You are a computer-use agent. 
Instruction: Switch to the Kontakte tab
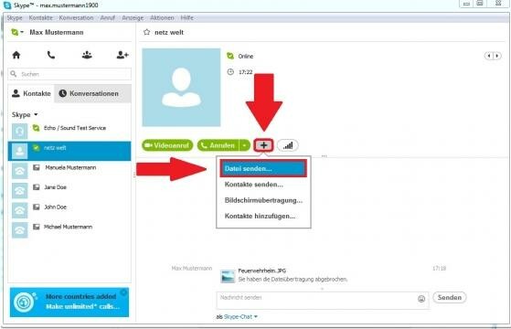[x=31, y=93]
